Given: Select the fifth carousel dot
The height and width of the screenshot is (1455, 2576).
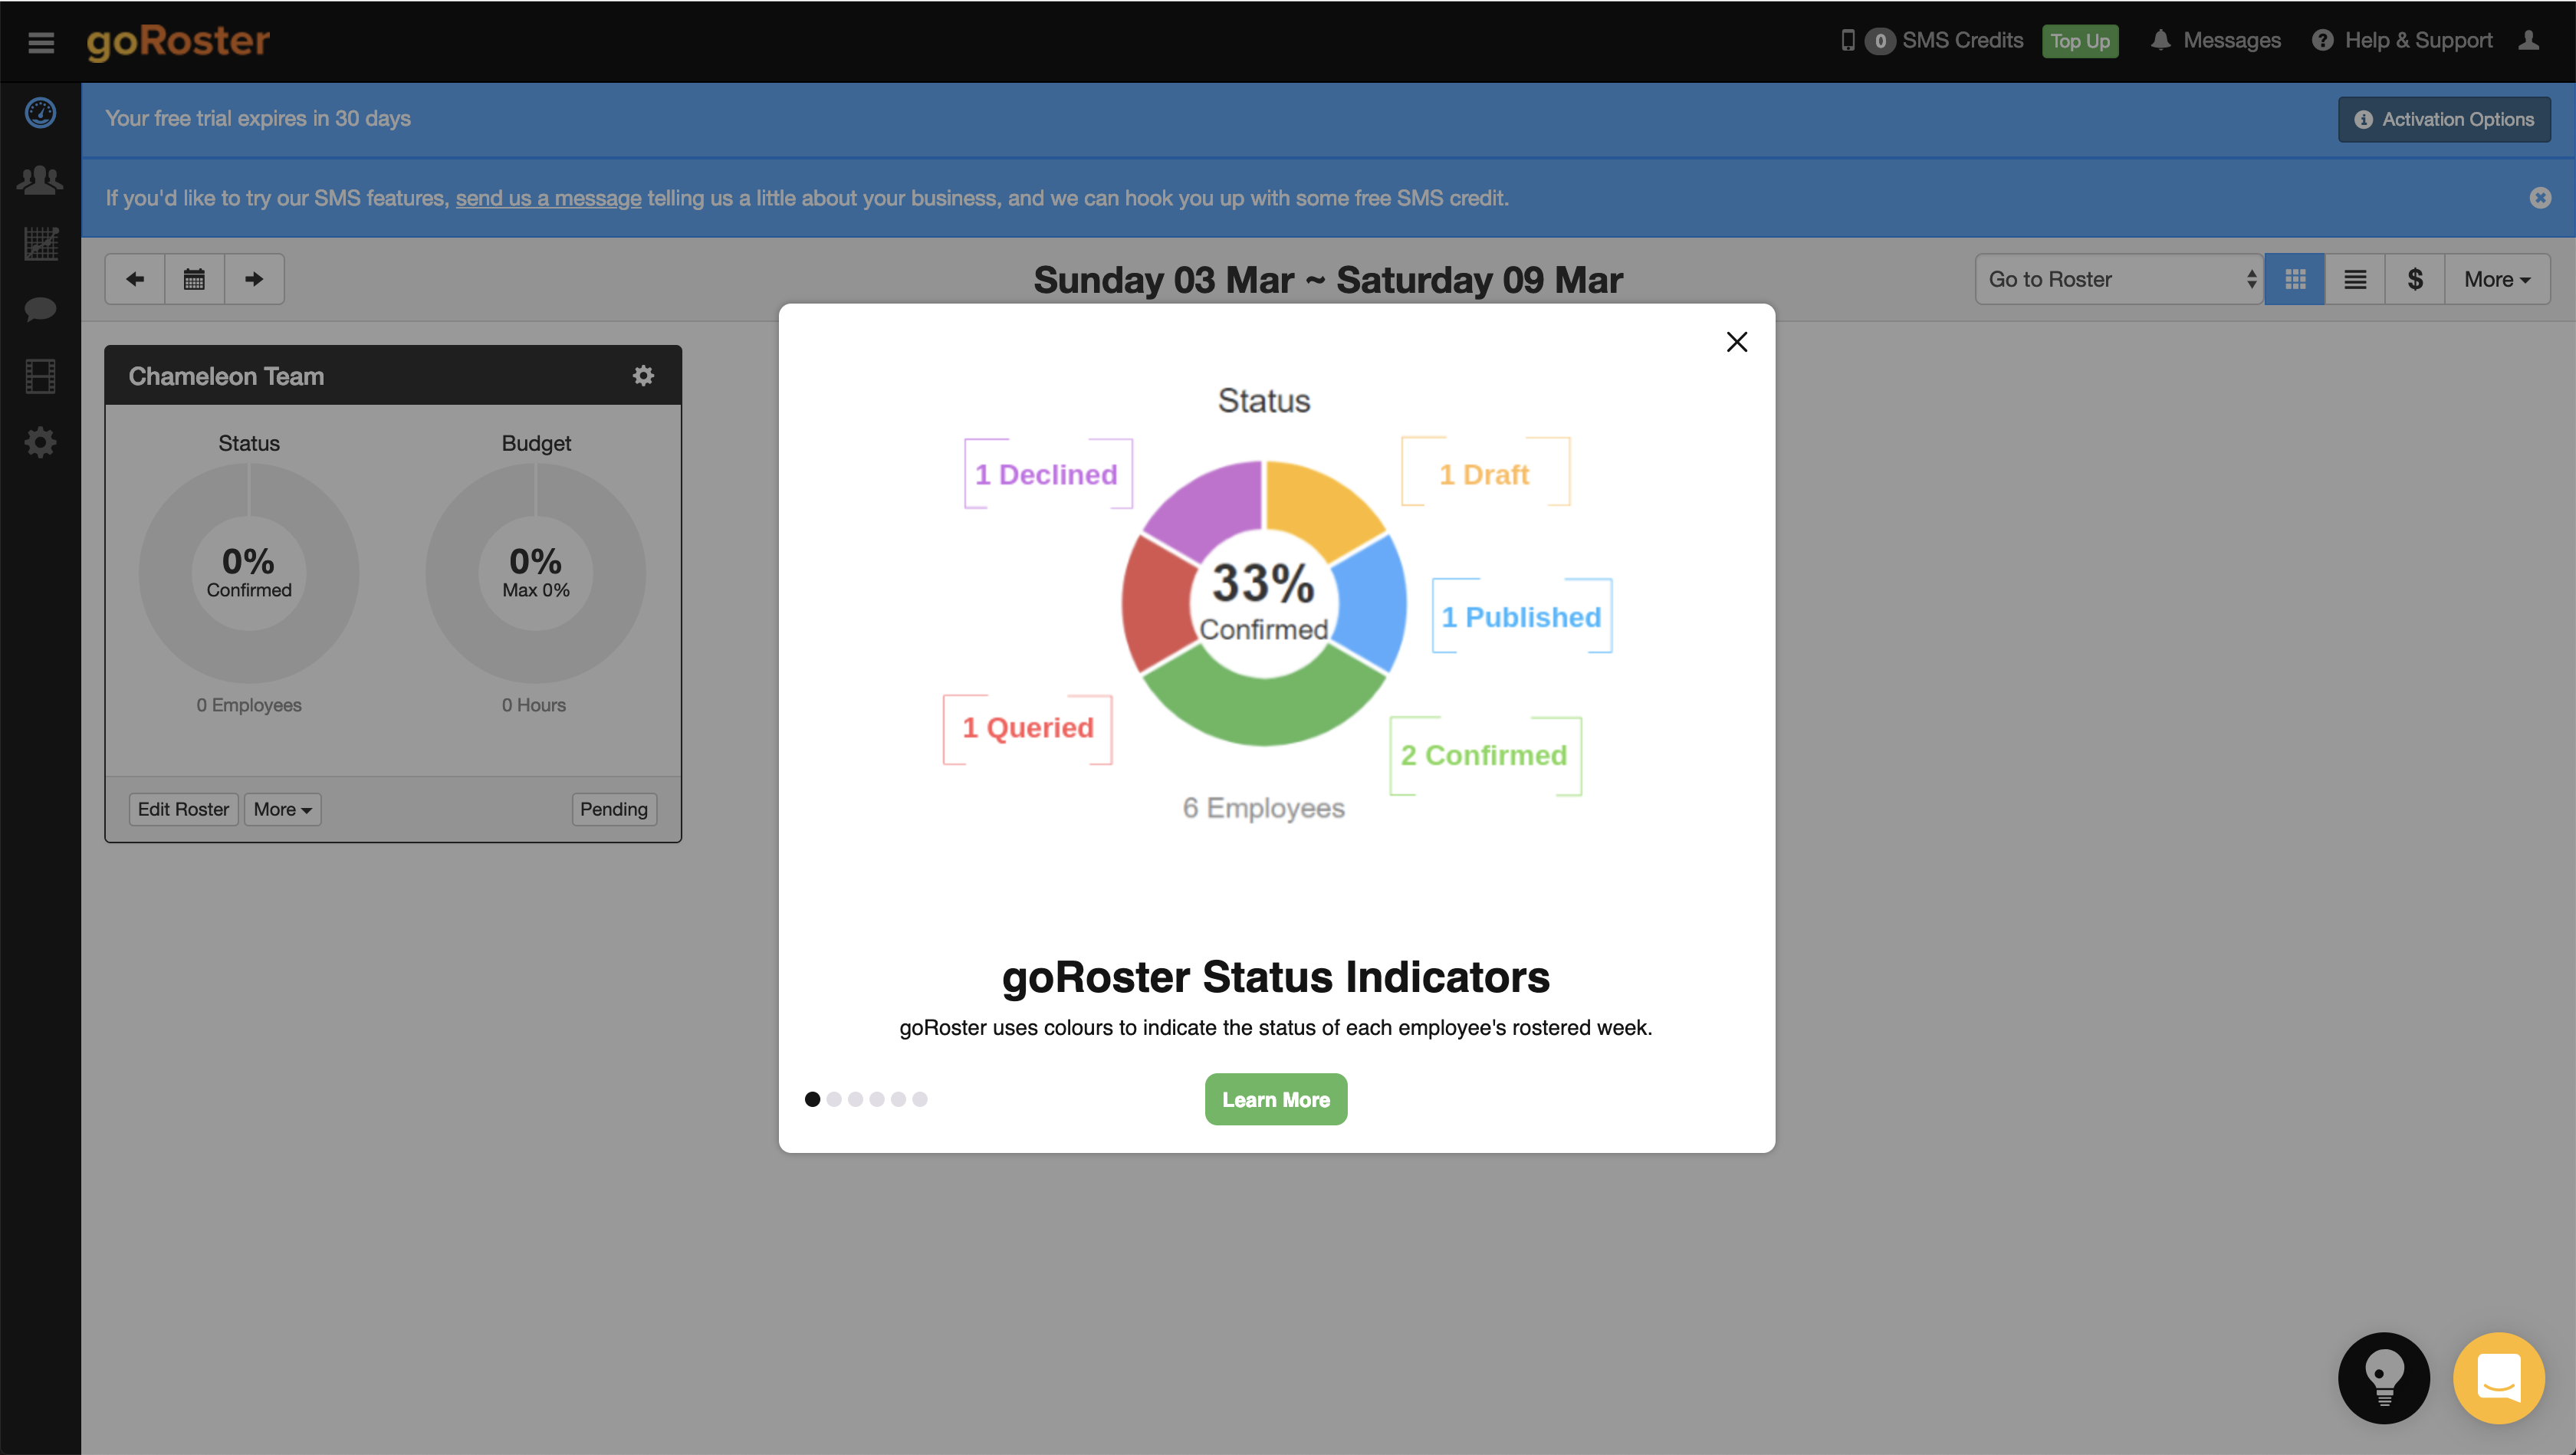Looking at the screenshot, I should [898, 1099].
